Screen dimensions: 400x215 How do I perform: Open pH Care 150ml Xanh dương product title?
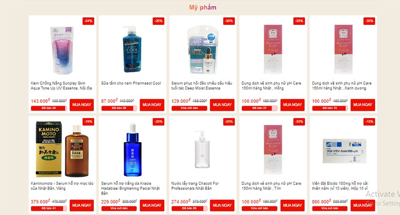tap(342, 86)
